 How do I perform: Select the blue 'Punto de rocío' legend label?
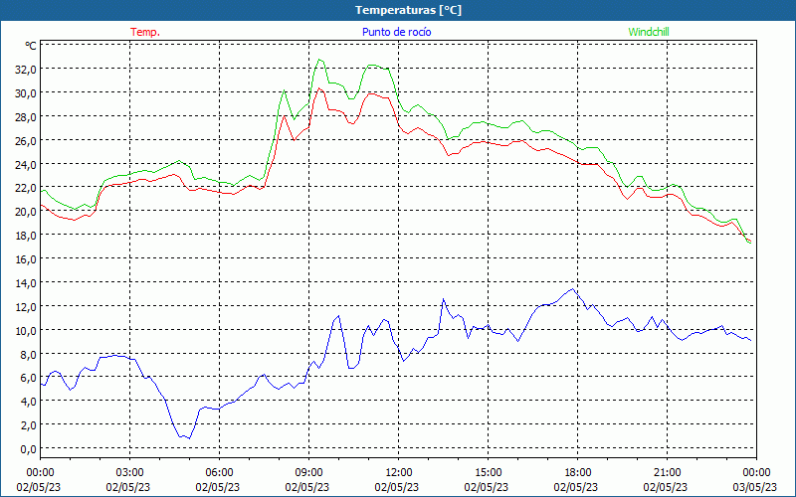[x=396, y=32]
